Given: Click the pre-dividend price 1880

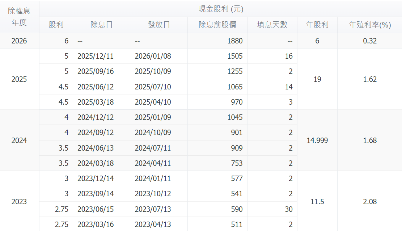Looking at the screenshot, I should click(235, 41).
